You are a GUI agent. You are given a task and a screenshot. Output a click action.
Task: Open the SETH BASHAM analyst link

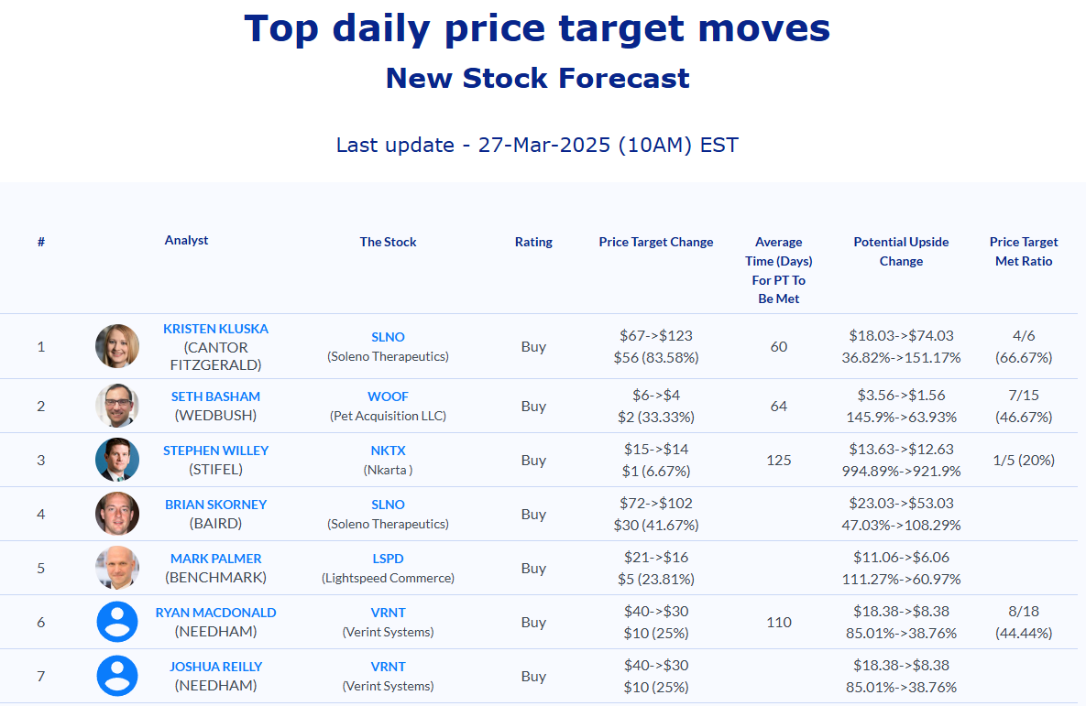[x=215, y=396]
